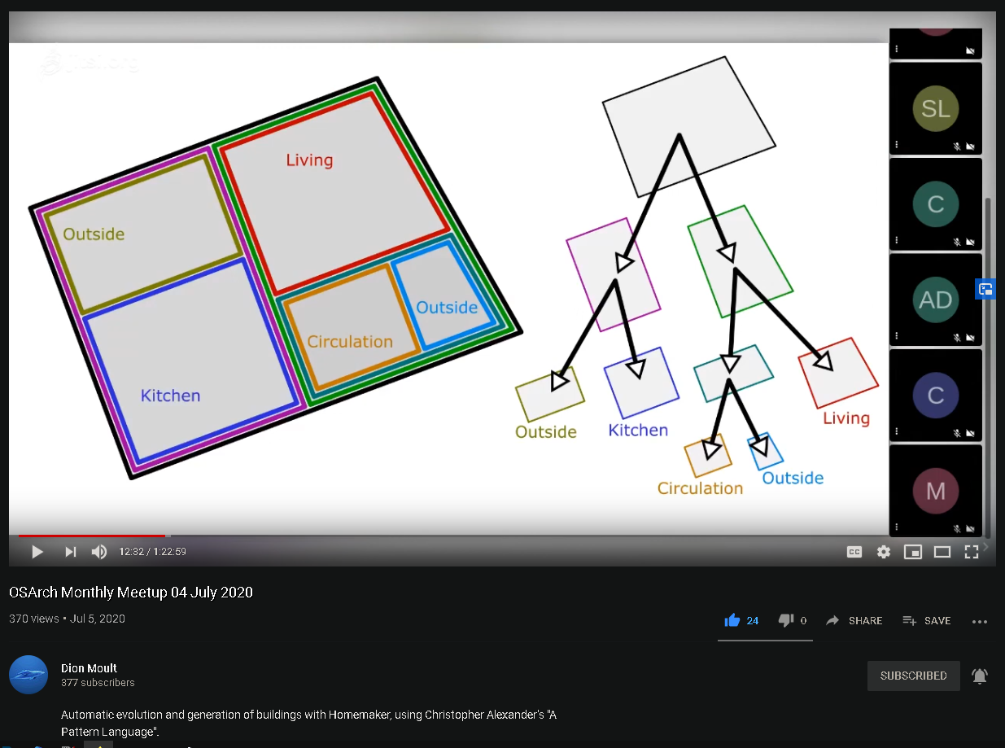
Task: Enable theater mode
Action: point(942,552)
